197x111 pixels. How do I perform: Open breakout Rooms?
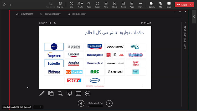[x=123, y=4]
